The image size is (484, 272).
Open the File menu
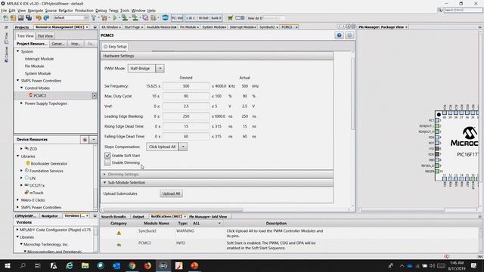(x=3, y=11)
